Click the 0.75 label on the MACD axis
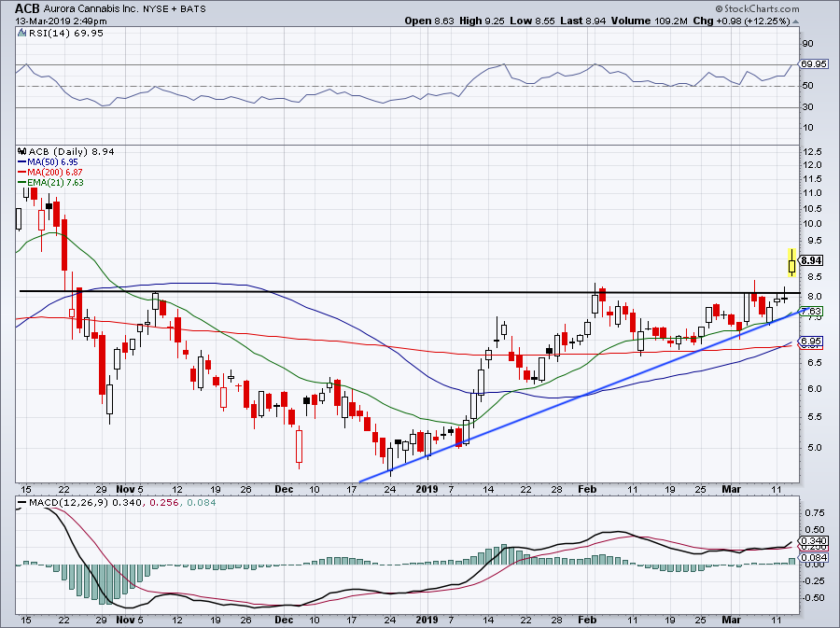The image size is (840, 628). click(814, 513)
